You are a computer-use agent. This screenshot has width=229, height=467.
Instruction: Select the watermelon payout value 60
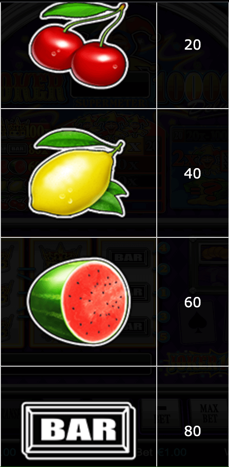click(192, 302)
